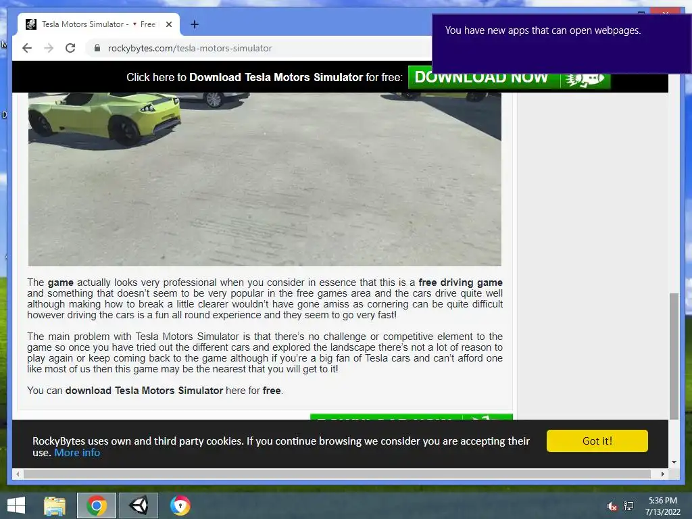Open File Explorer from taskbar
The width and height of the screenshot is (692, 519).
tap(55, 505)
